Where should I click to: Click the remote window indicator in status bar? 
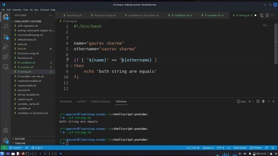click(4, 148)
